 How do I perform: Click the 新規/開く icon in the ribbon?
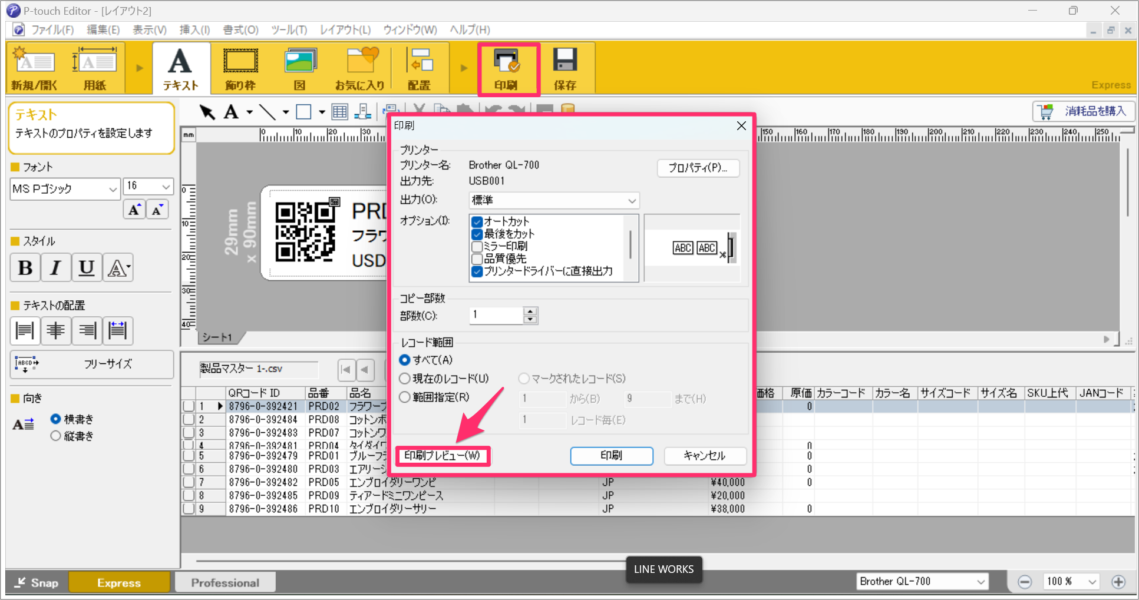pyautogui.click(x=34, y=68)
